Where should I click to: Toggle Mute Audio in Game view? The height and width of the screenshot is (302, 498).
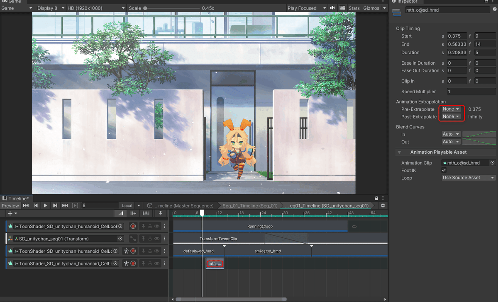pos(332,8)
